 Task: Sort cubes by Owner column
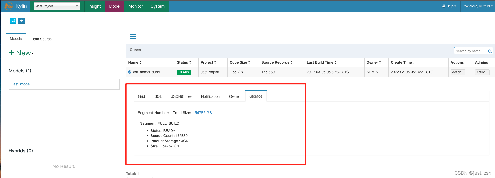coord(374,62)
